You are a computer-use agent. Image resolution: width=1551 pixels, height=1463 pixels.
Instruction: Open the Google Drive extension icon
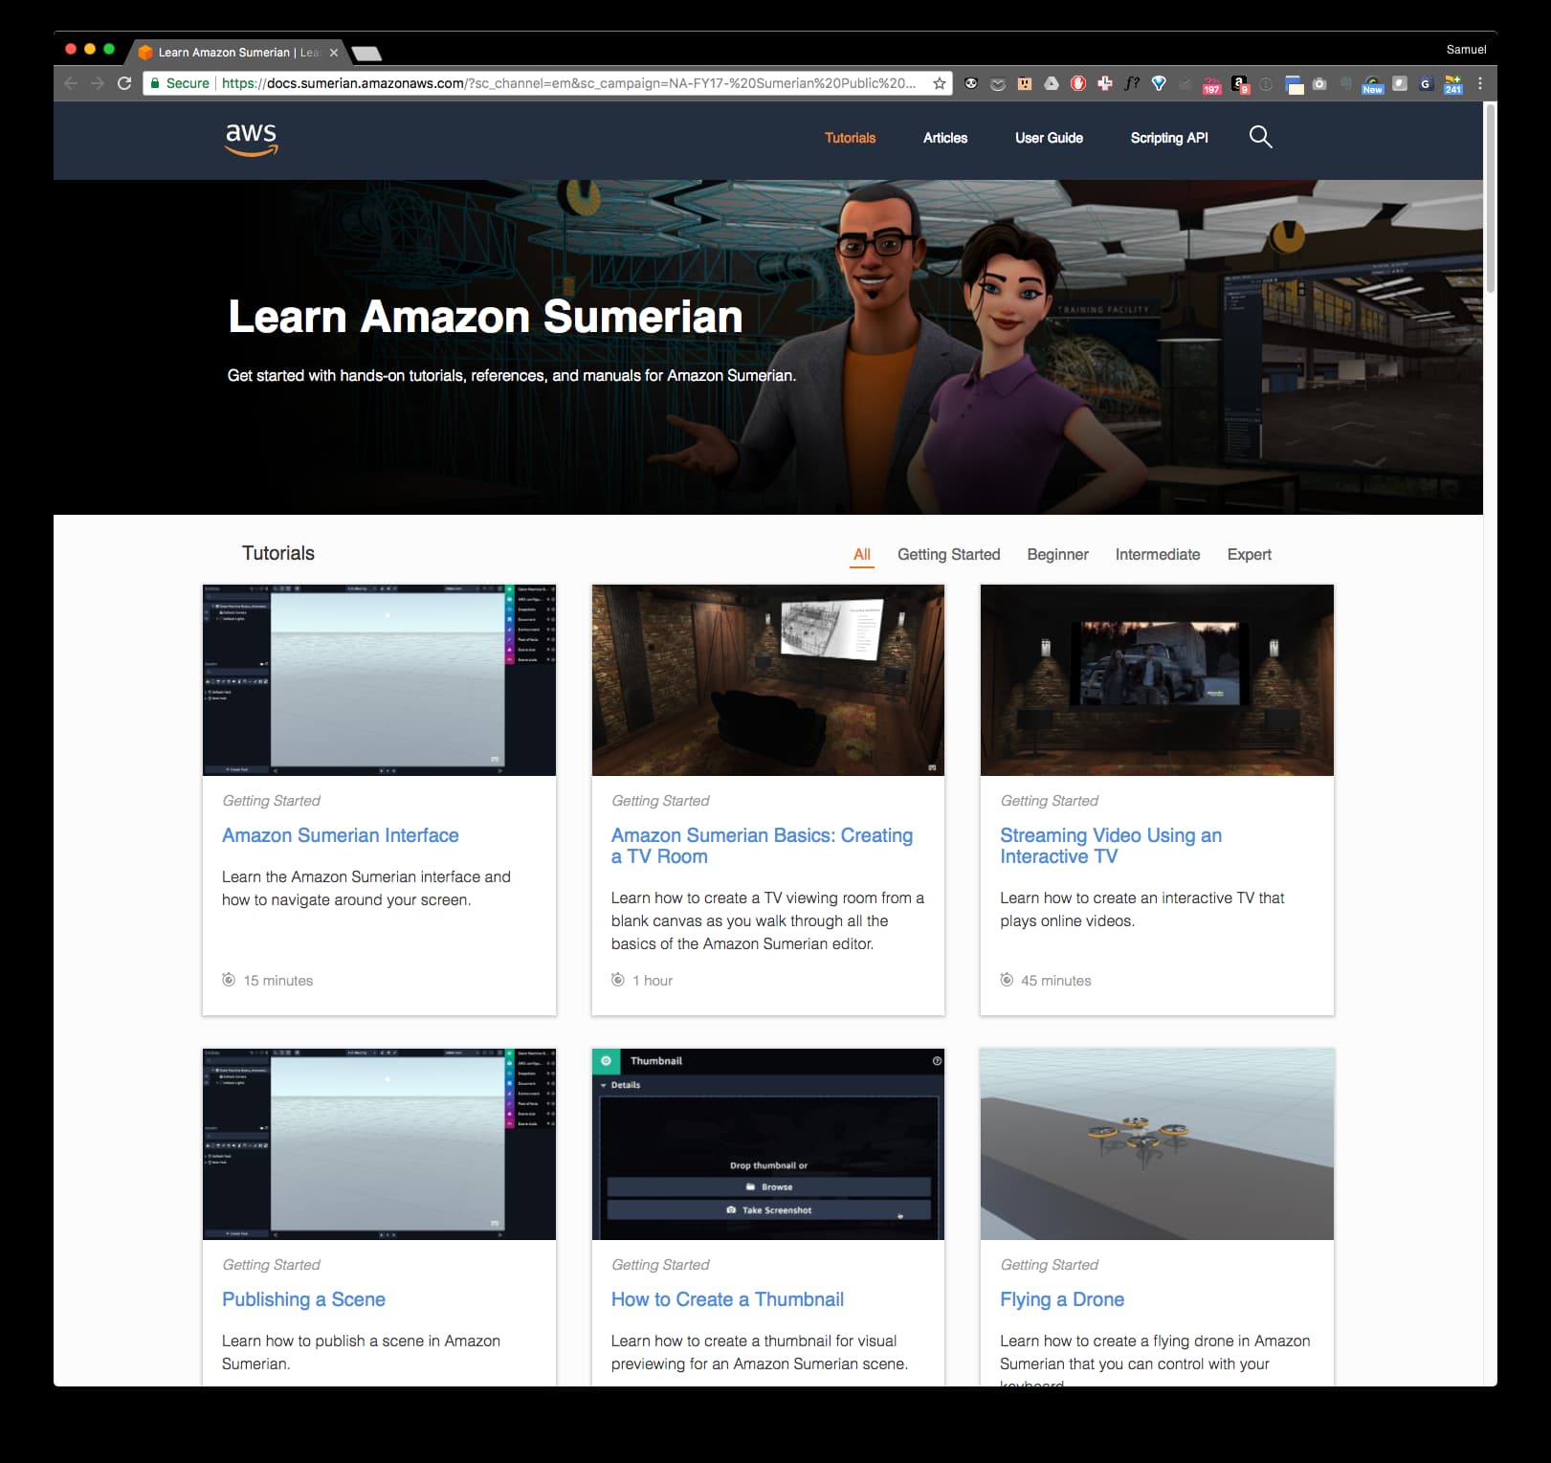[x=1052, y=84]
